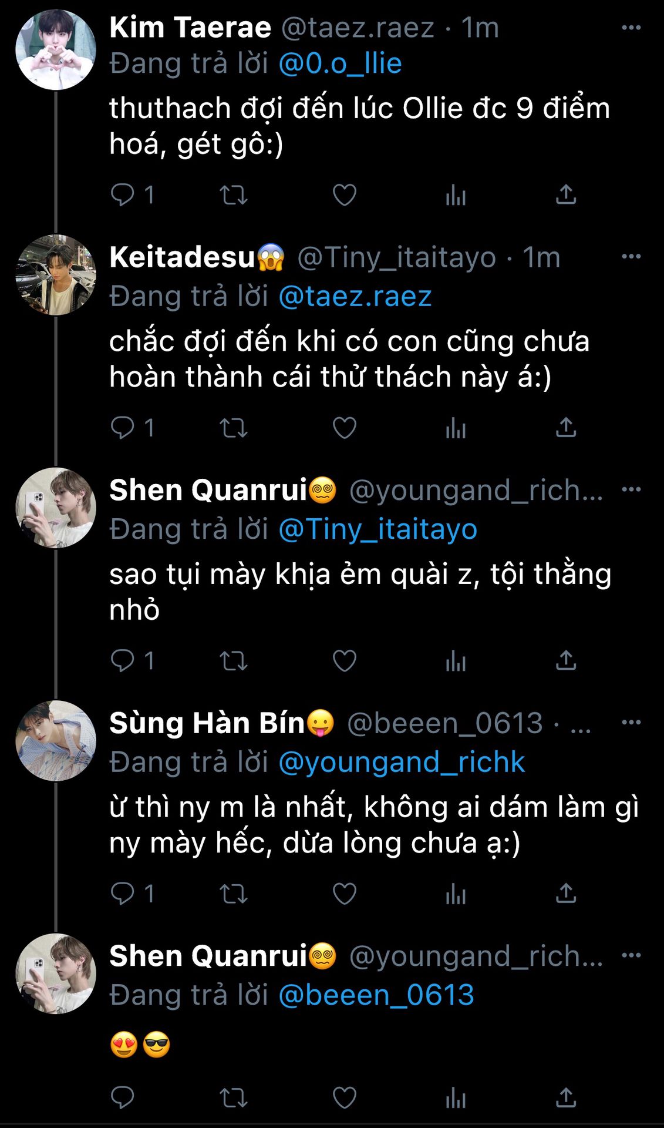Open Sùng Hàn Bín's profile picture
The width and height of the screenshot is (664, 1128).
pyautogui.click(x=56, y=740)
